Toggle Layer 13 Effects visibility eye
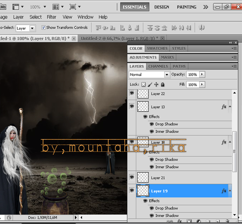The width and height of the screenshot is (242, 224). click(145, 116)
